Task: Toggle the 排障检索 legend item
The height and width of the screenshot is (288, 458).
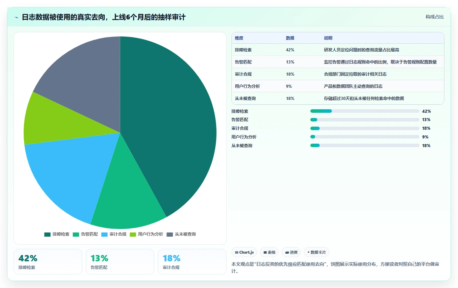Action: [57, 234]
